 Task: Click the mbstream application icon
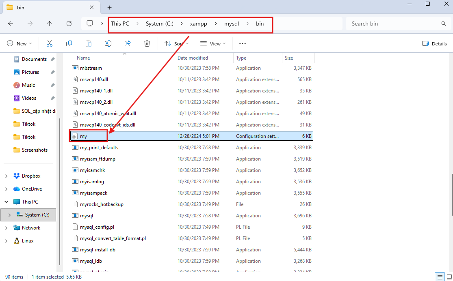(x=75, y=68)
